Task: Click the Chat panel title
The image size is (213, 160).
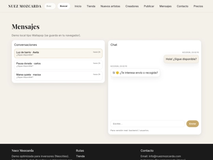Action: tap(114, 45)
